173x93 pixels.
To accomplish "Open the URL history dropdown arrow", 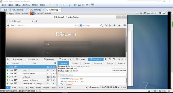I will [x=75, y=26].
